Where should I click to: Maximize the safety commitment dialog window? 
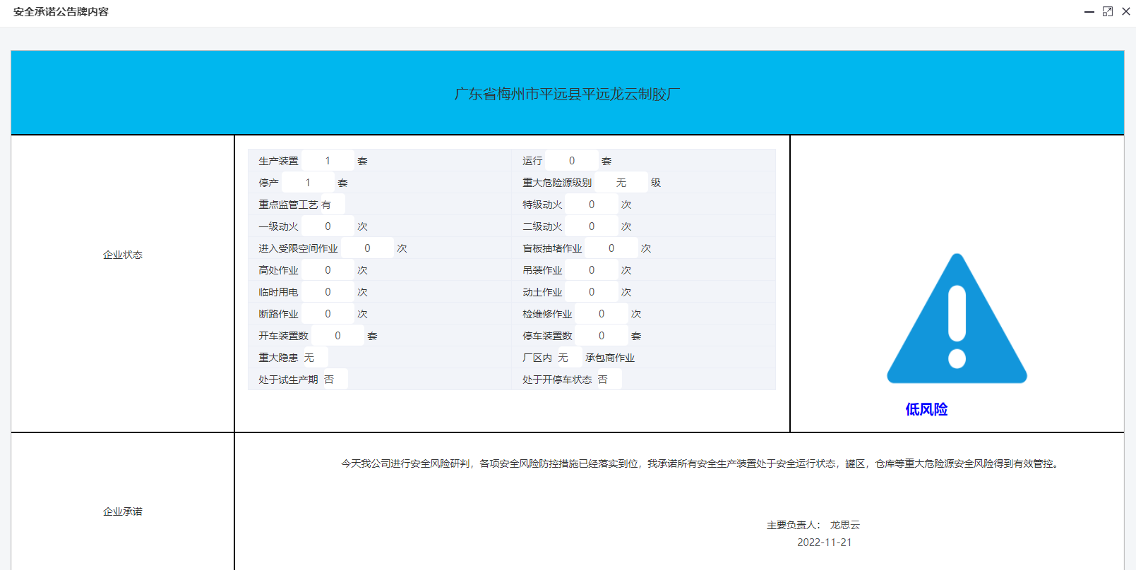pos(1108,12)
